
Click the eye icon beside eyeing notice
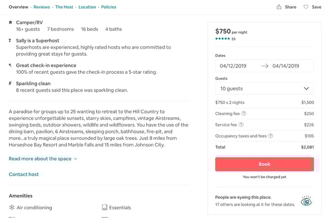click(306, 201)
